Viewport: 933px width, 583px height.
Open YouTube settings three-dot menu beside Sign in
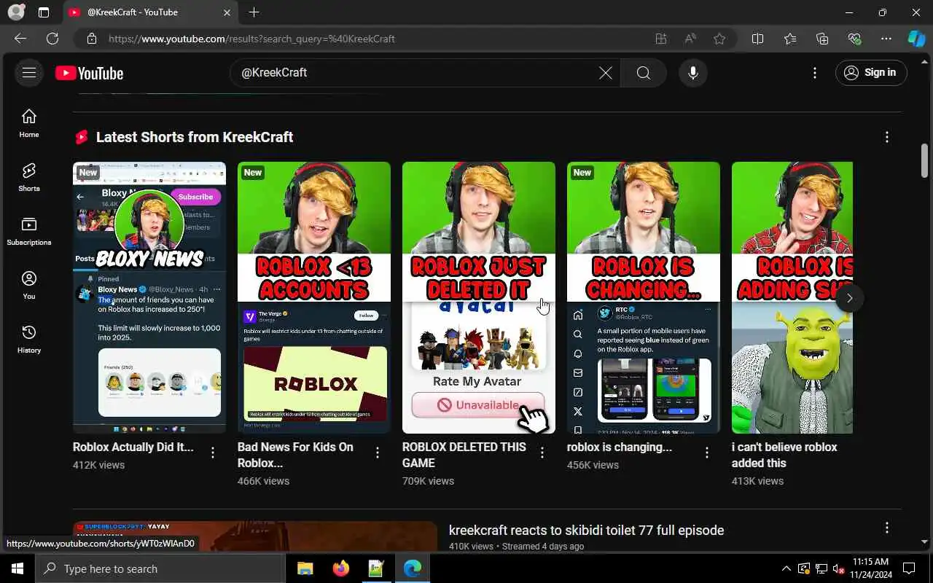pos(815,72)
